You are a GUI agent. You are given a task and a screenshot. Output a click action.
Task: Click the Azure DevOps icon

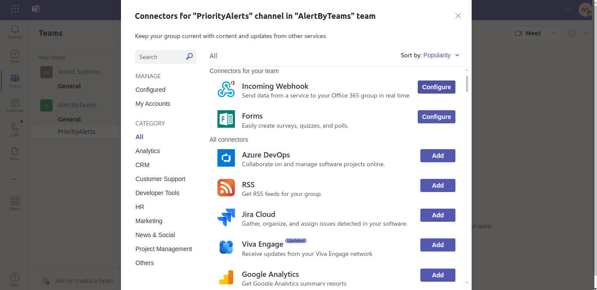(226, 158)
